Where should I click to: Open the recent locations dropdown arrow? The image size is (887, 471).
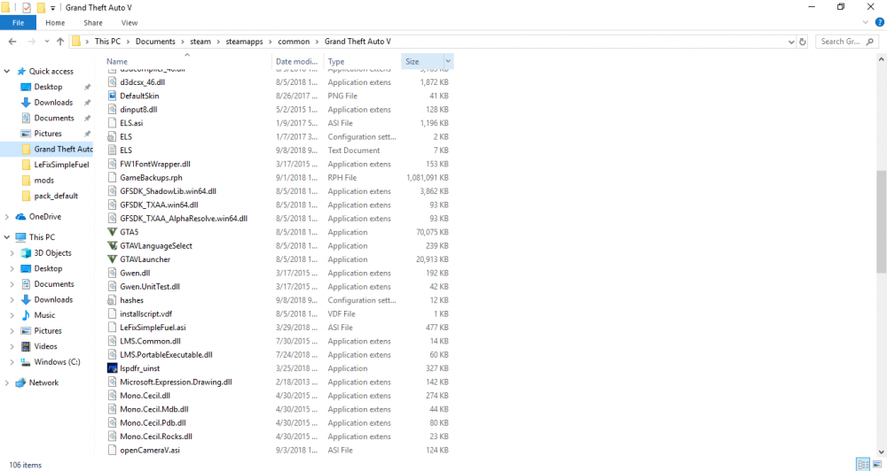tap(46, 42)
